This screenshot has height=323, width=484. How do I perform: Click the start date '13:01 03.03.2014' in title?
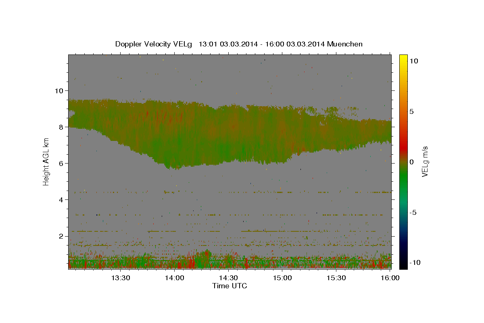click(x=228, y=44)
